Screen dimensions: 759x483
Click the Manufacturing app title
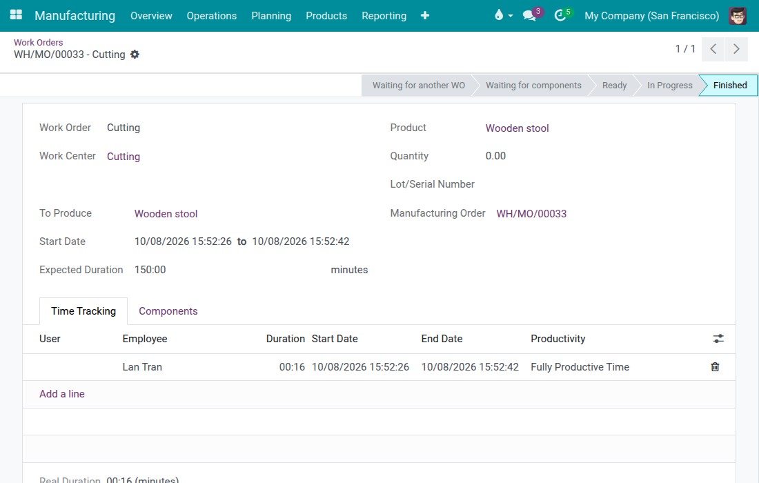pyautogui.click(x=75, y=15)
